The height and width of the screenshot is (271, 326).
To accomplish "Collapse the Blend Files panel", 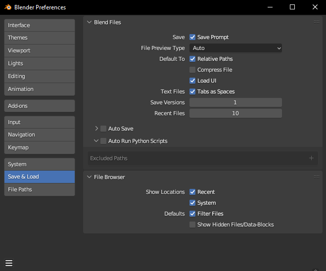I will (89, 22).
